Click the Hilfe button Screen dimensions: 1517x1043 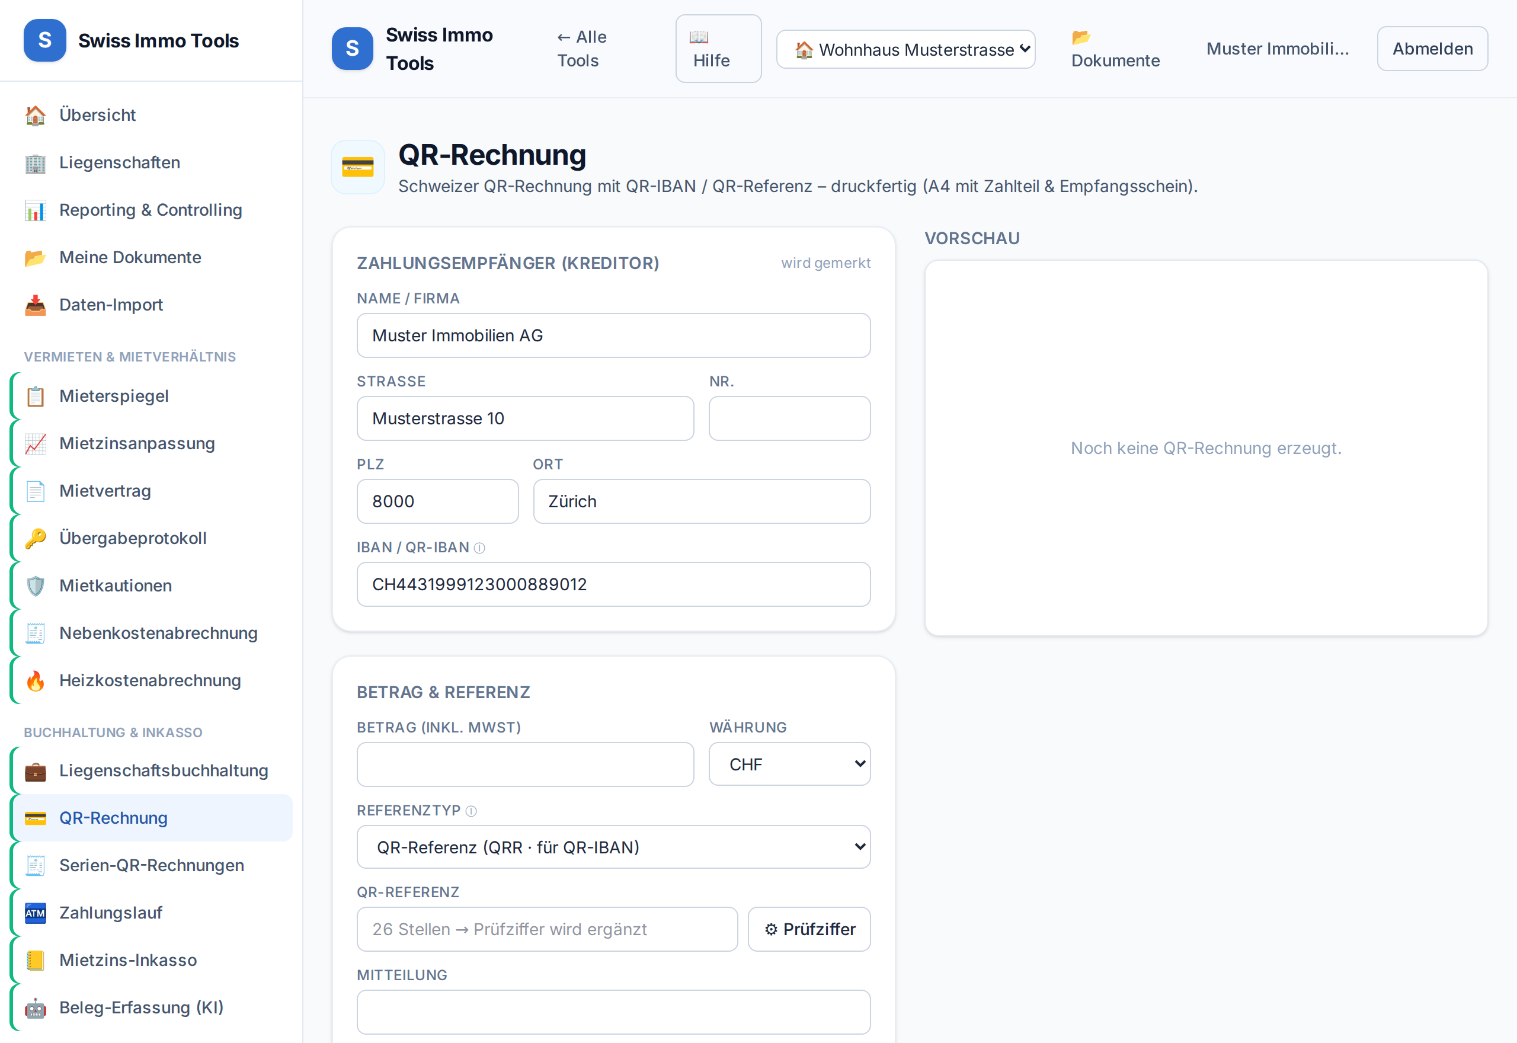(x=718, y=49)
